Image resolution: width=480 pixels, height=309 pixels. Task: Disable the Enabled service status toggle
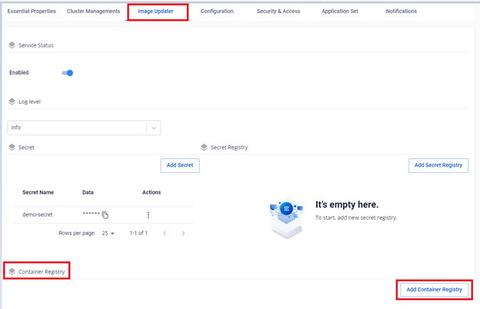click(x=67, y=73)
